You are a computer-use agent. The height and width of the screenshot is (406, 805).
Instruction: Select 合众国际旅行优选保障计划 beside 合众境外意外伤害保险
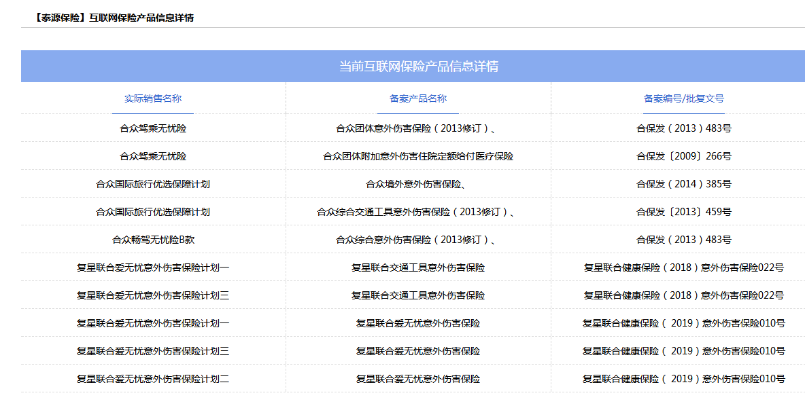coord(153,184)
